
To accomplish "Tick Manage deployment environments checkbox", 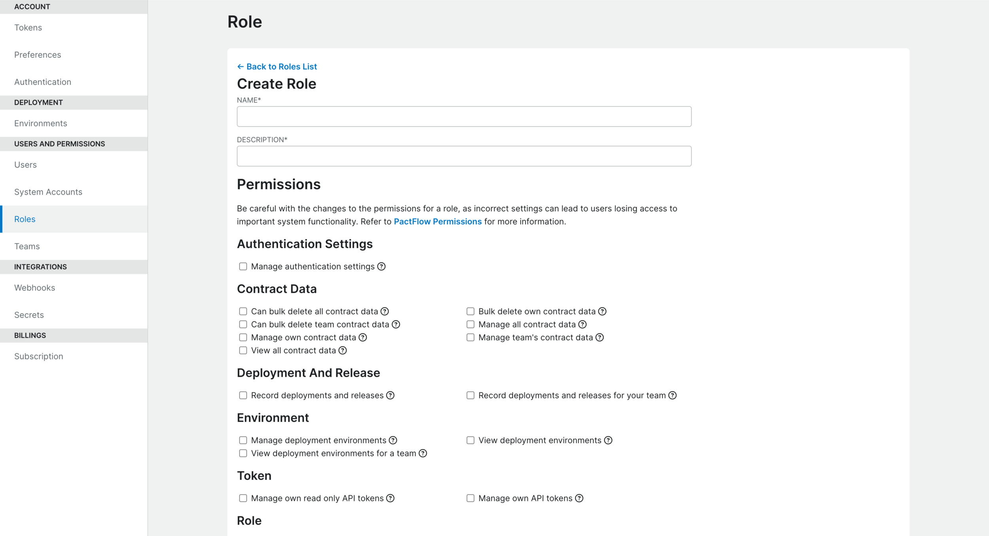I will (x=243, y=440).
